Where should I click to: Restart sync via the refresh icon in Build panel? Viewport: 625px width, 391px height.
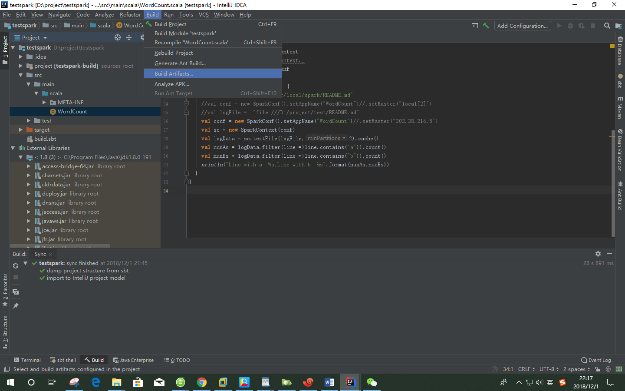pyautogui.click(x=15, y=266)
